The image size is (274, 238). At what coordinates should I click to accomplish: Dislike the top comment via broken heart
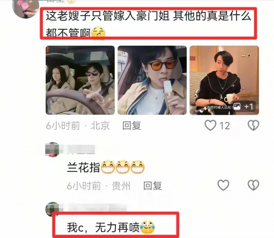pyautogui.click(x=253, y=125)
